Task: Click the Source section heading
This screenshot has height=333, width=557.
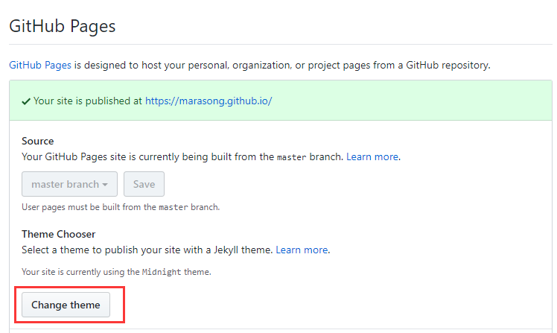Action: point(38,141)
